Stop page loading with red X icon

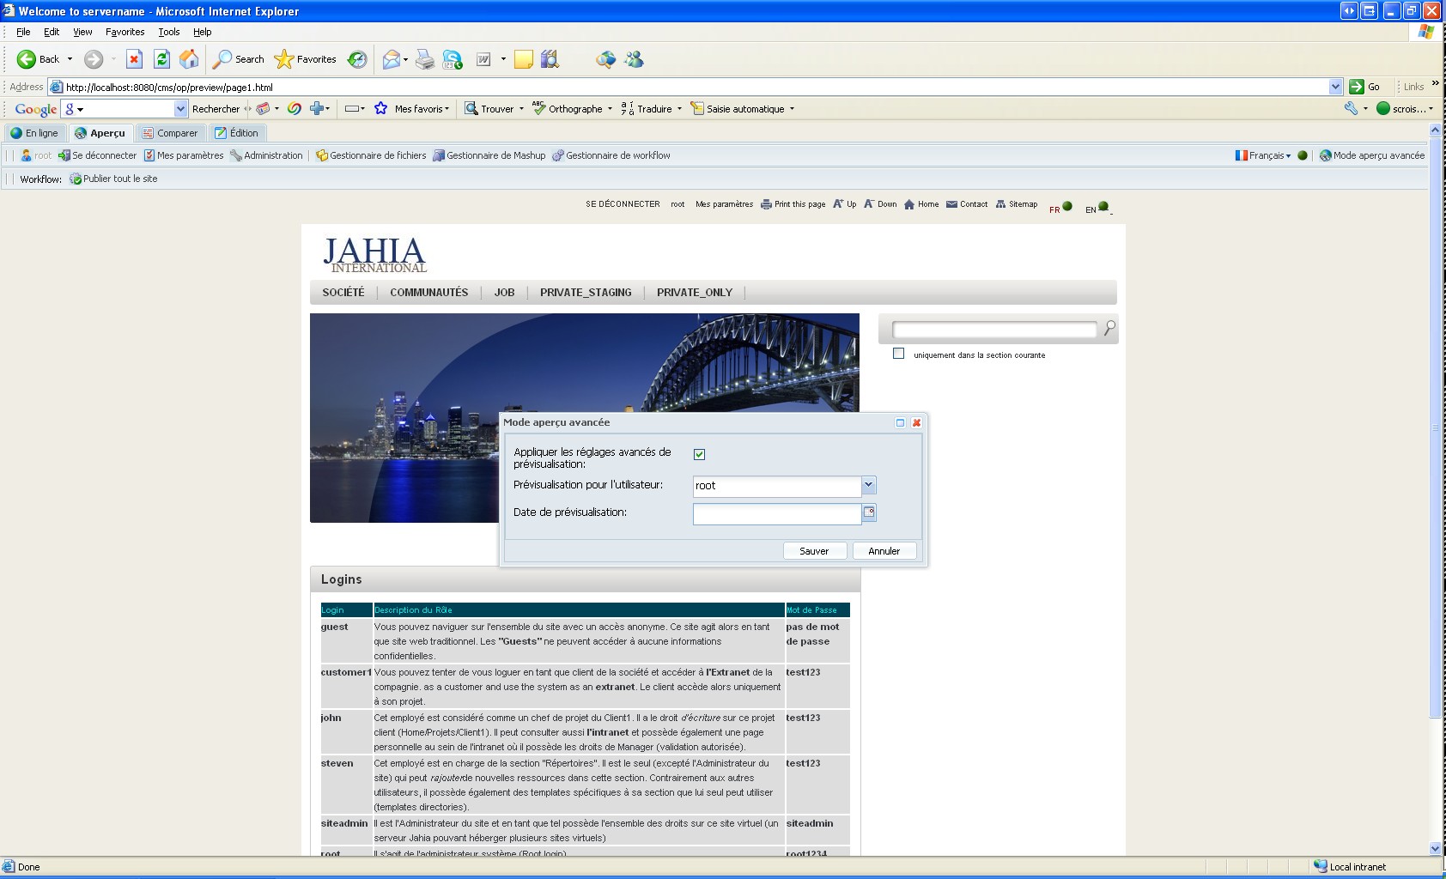pos(134,59)
